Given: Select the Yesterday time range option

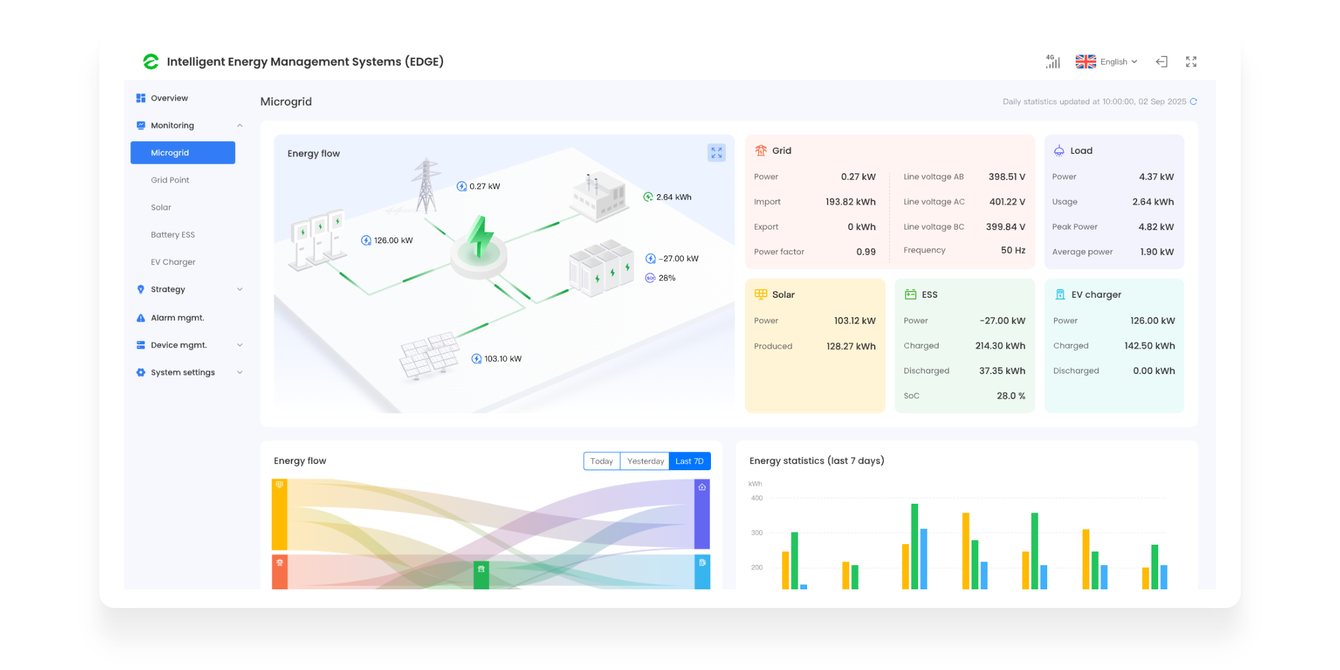Looking at the screenshot, I should click(x=645, y=461).
